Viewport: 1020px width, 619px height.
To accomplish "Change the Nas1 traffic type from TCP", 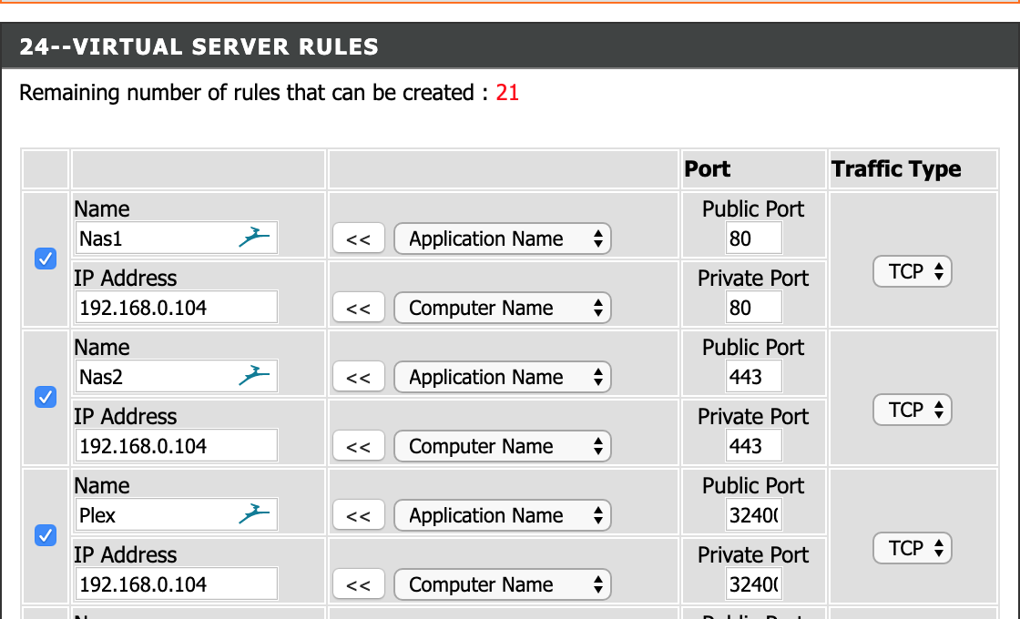I will (912, 271).
